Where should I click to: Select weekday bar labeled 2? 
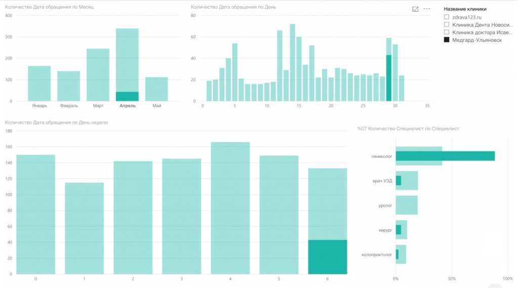133,218
